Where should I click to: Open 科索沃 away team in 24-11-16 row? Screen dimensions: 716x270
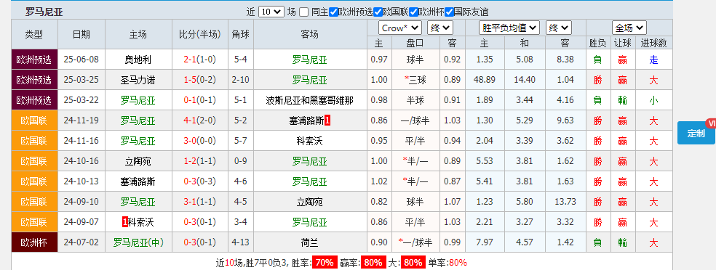coord(309,141)
